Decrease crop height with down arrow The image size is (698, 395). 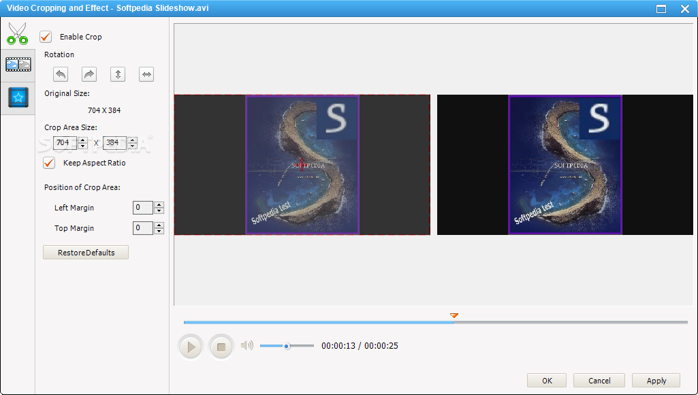(x=132, y=146)
